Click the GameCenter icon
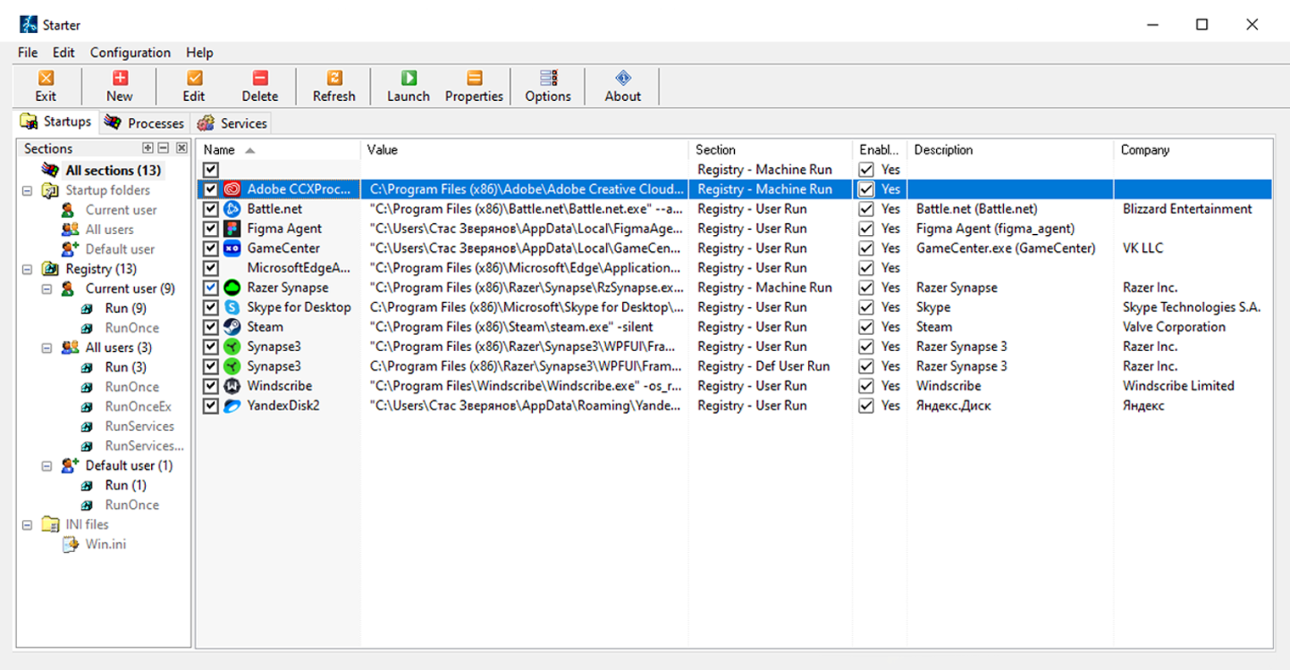The height and width of the screenshot is (670, 1290). [232, 248]
